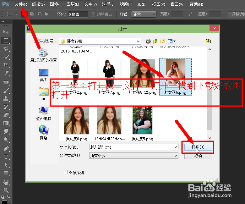Click the scroll down arrow in file list
The height and width of the screenshot is (204, 245).
tap(210, 138)
